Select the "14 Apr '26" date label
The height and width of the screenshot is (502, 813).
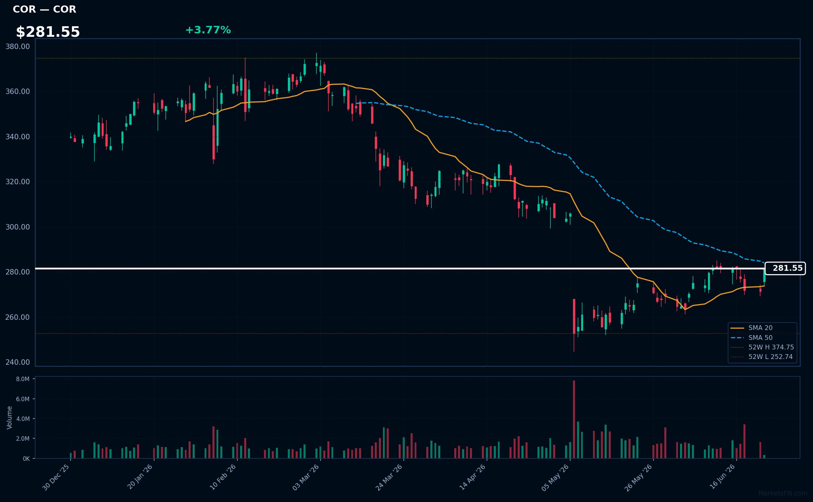tap(473, 477)
